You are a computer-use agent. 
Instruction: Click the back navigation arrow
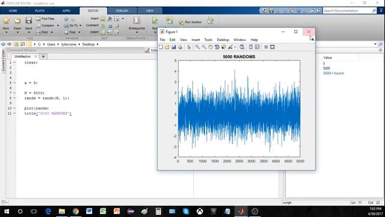pos(3,44)
